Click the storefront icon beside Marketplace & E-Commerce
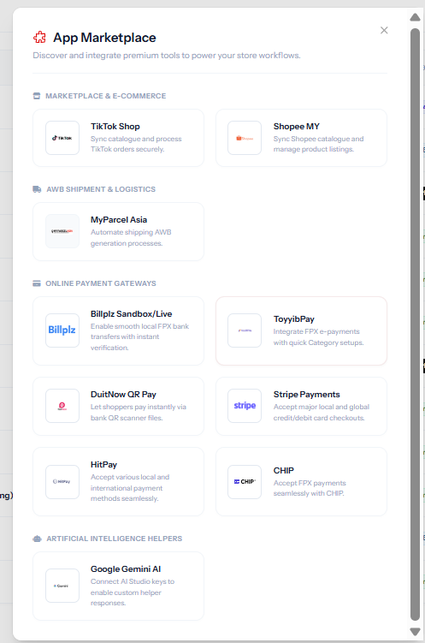 [37, 96]
